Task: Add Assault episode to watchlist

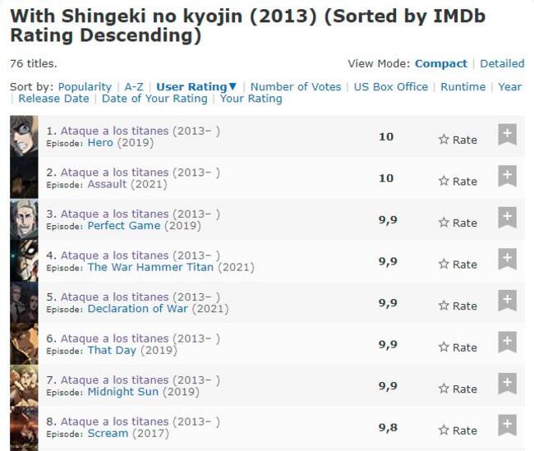Action: (507, 176)
